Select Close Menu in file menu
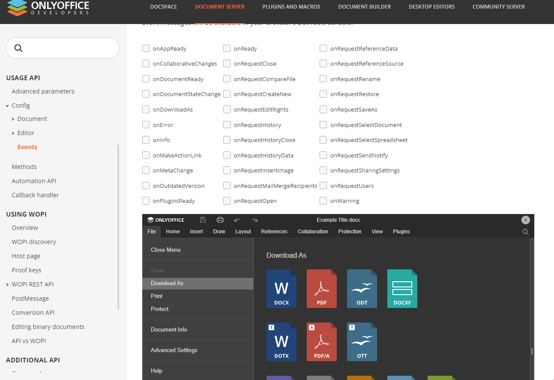This screenshot has height=380, width=554. (x=198, y=250)
